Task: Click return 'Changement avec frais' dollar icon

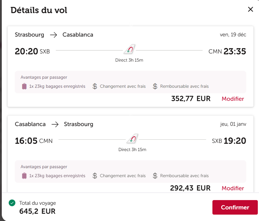Action: coord(95,176)
